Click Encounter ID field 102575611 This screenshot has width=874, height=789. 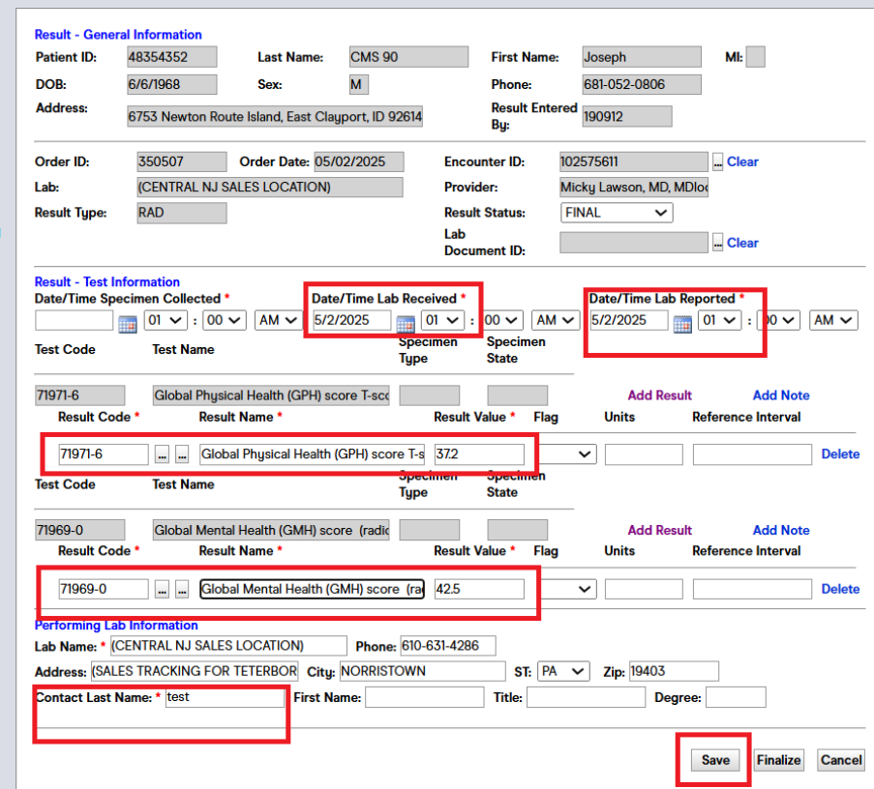(x=634, y=162)
